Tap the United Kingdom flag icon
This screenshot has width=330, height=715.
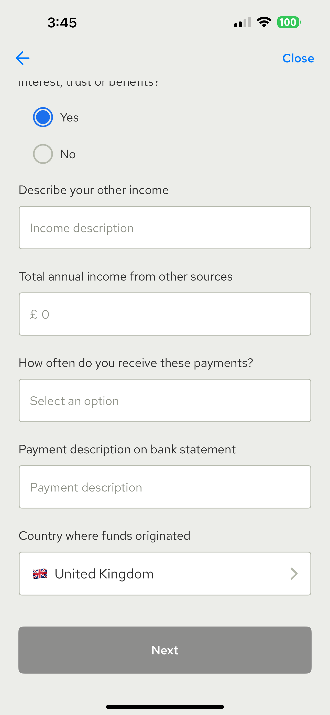coord(40,574)
